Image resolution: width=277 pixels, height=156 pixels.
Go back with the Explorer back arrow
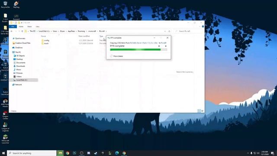click(x=12, y=31)
